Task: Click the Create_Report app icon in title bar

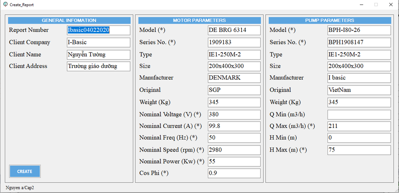Action: pos(5,4)
